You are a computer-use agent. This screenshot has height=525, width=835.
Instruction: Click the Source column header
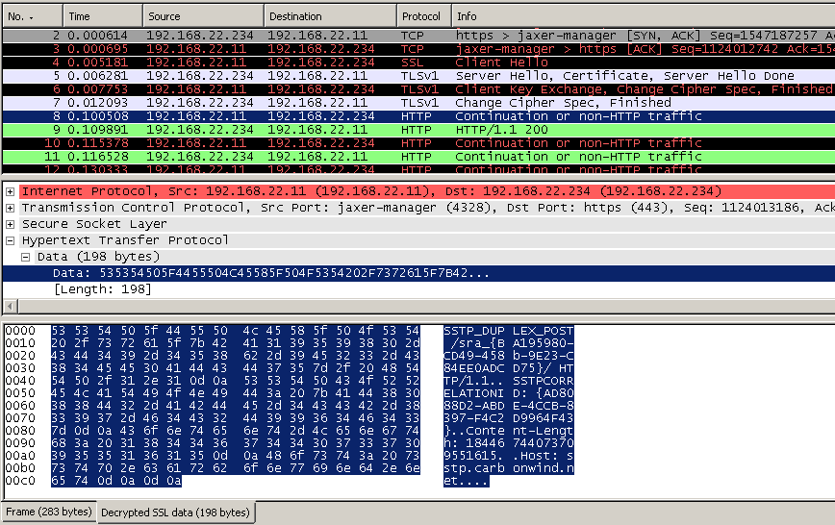[202, 16]
